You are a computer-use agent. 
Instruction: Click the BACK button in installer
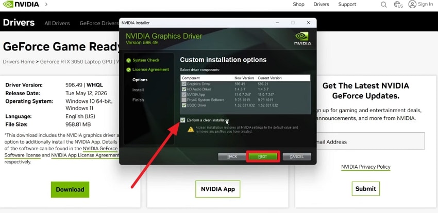tap(232, 157)
